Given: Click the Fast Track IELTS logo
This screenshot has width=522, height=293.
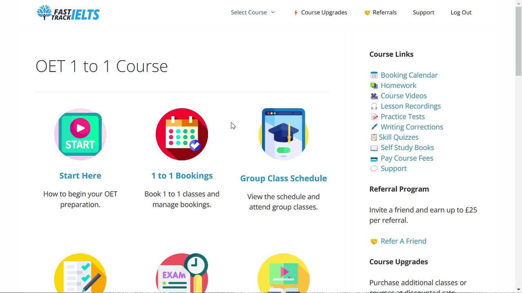Looking at the screenshot, I should (68, 13).
